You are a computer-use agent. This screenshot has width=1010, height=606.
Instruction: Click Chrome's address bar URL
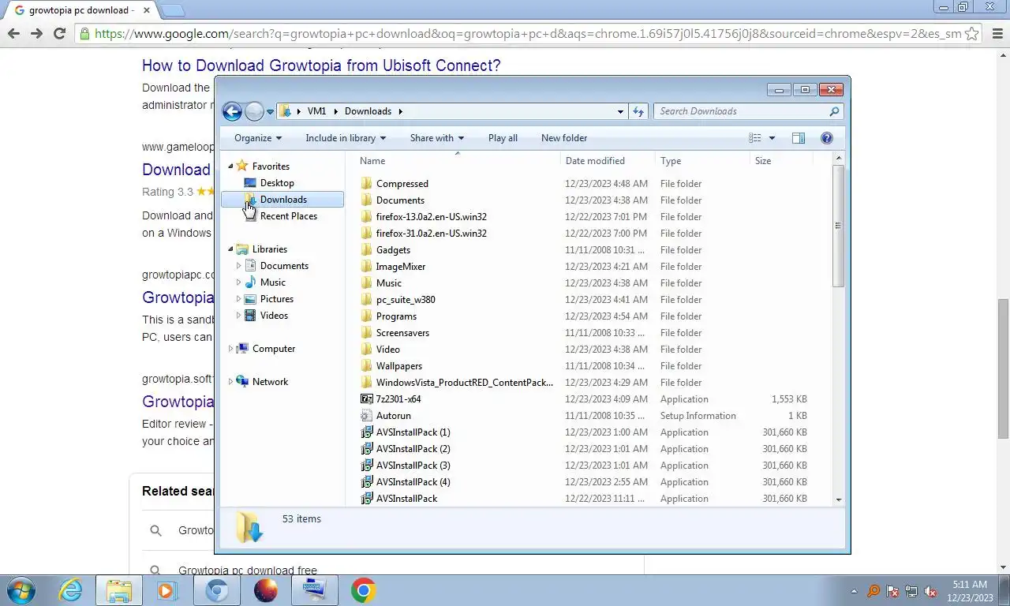click(527, 34)
